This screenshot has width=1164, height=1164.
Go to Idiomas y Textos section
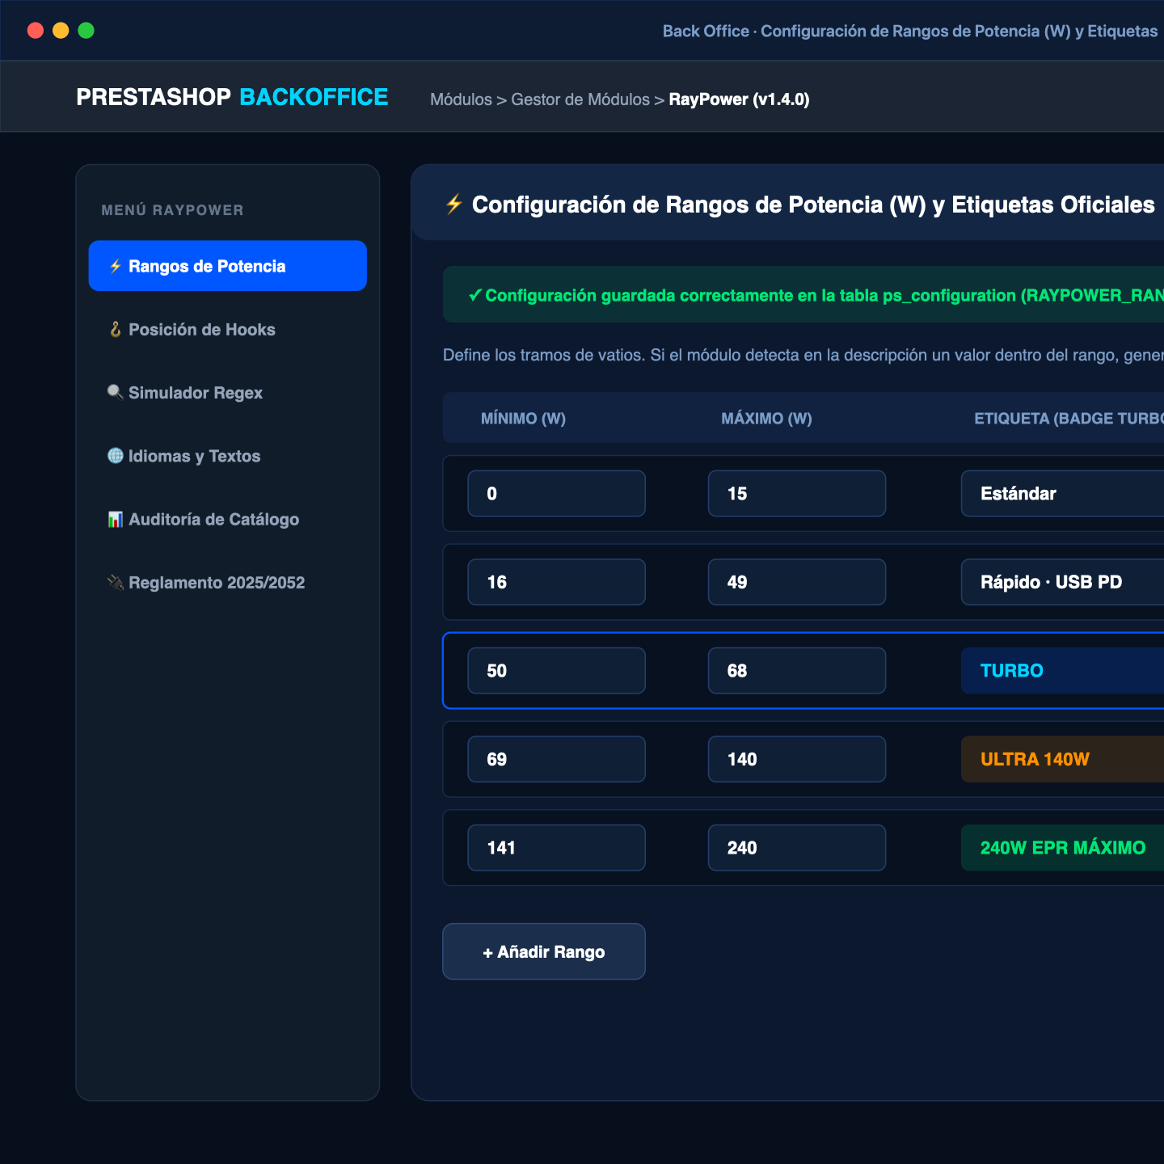228,455
